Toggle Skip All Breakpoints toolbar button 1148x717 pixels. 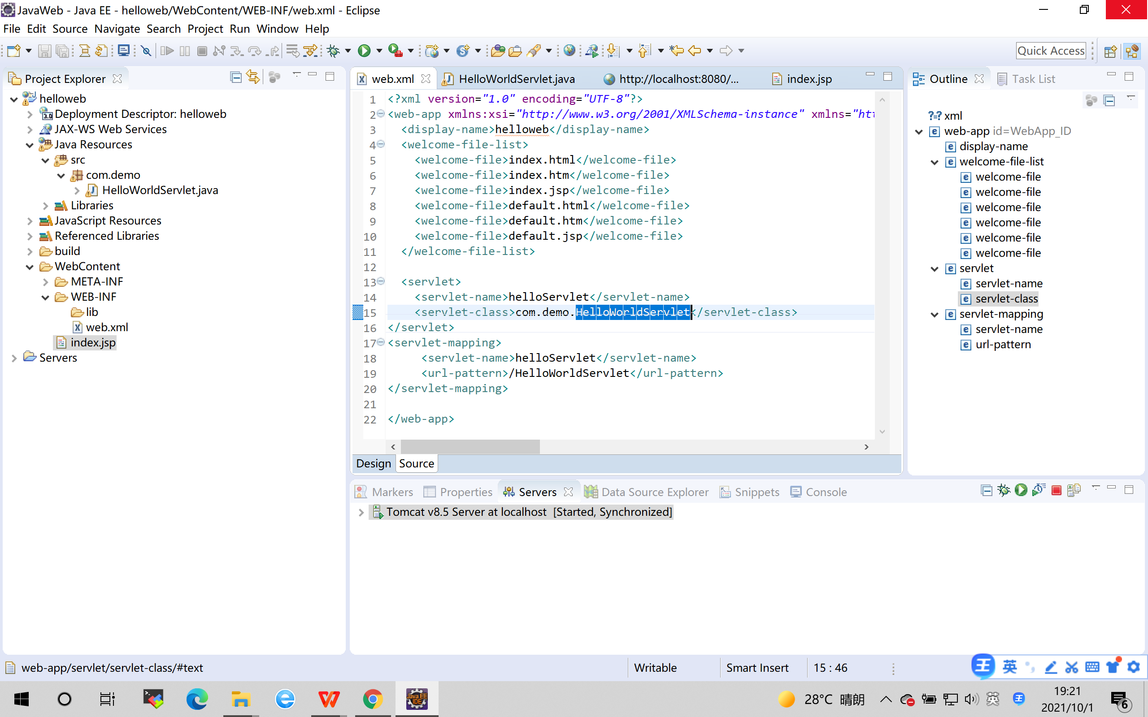pyautogui.click(x=146, y=51)
